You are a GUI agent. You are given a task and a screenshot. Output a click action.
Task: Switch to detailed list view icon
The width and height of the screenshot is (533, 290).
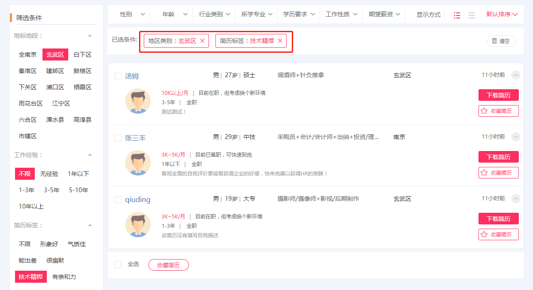click(457, 15)
